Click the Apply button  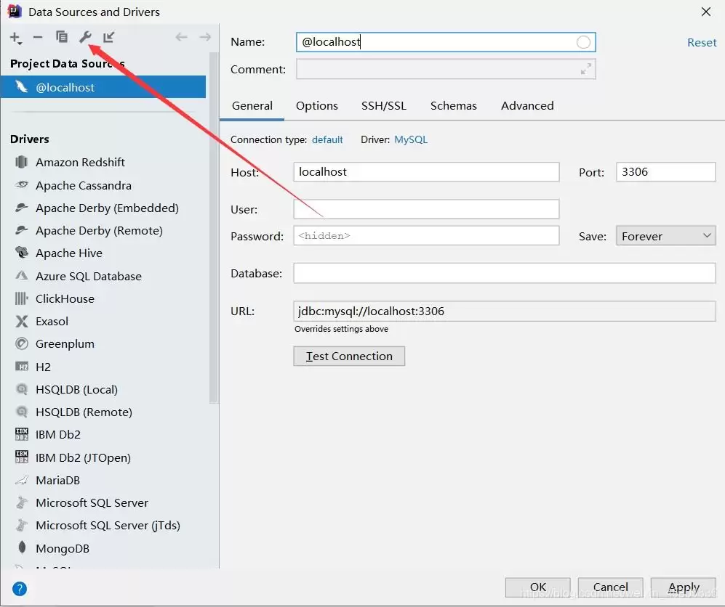point(684,587)
